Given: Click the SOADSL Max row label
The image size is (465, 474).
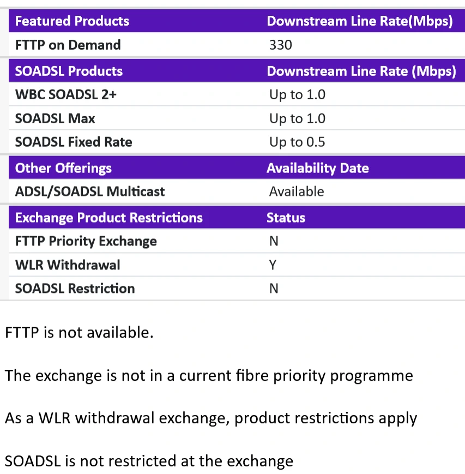Looking at the screenshot, I should point(55,118).
